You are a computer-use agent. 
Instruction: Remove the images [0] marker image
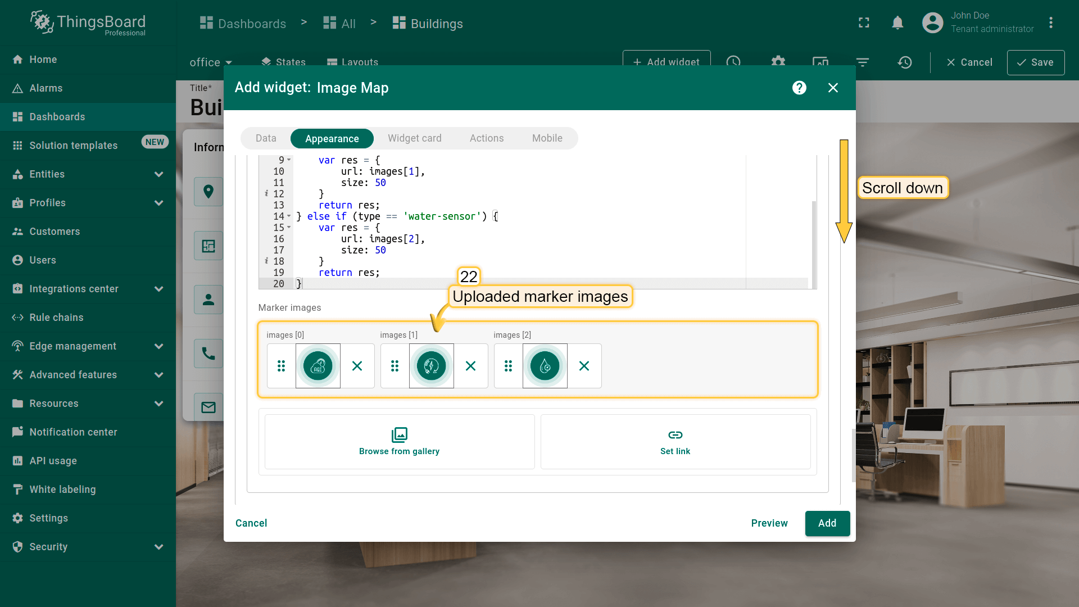coord(357,366)
